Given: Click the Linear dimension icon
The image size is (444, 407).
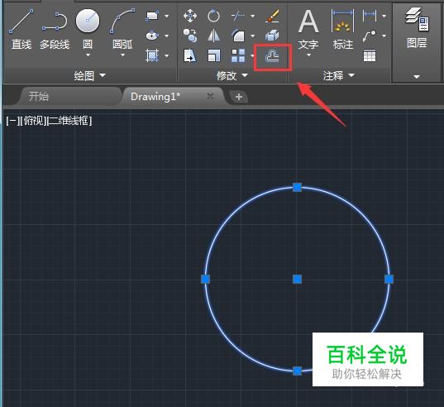Looking at the screenshot, I should (370, 16).
